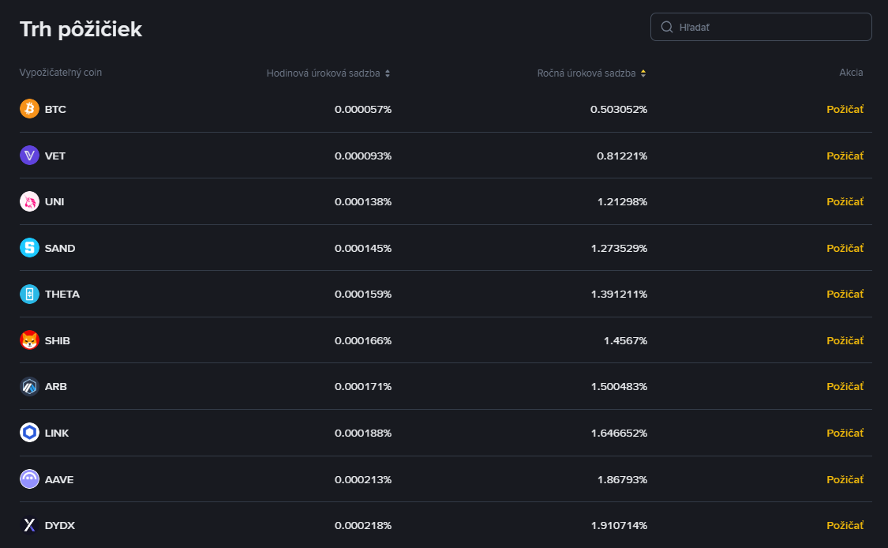The height and width of the screenshot is (548, 888).
Task: Click the SHIB dog coin icon
Action: tap(29, 340)
